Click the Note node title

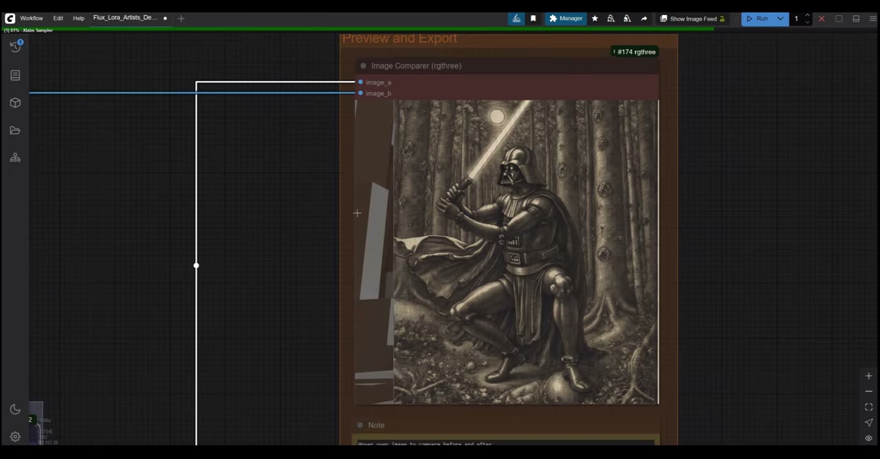point(376,425)
